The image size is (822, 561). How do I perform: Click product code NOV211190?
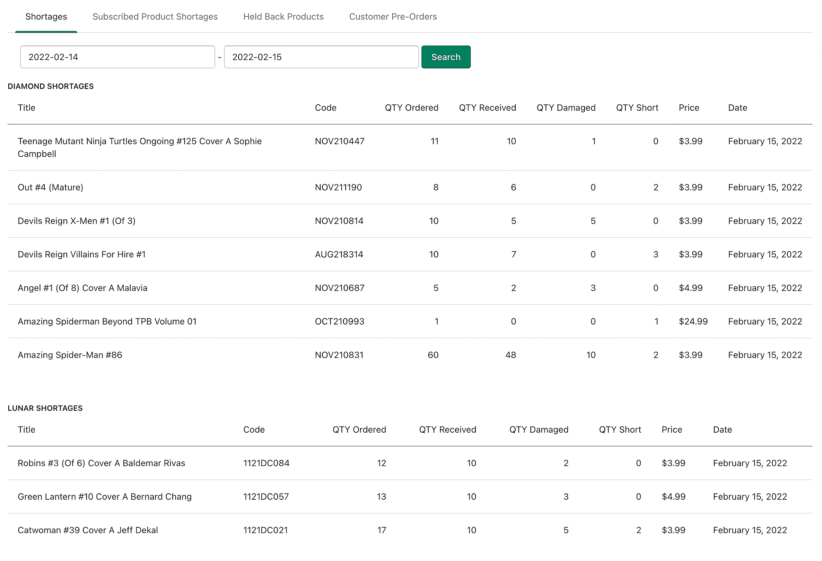(338, 187)
